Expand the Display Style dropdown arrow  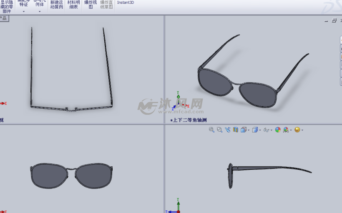click(x=260, y=130)
